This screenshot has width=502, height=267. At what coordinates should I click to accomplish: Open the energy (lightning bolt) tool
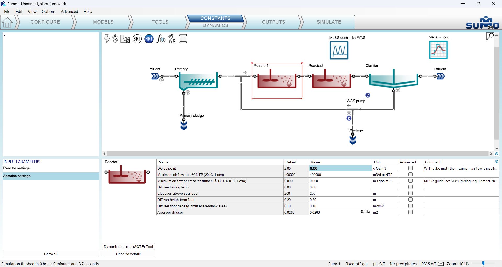tap(107, 39)
